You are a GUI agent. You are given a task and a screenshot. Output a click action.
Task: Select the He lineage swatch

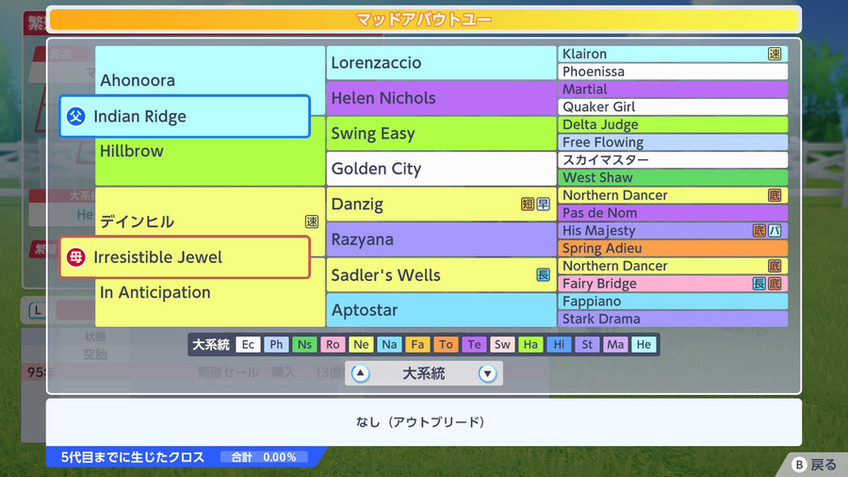pos(644,344)
